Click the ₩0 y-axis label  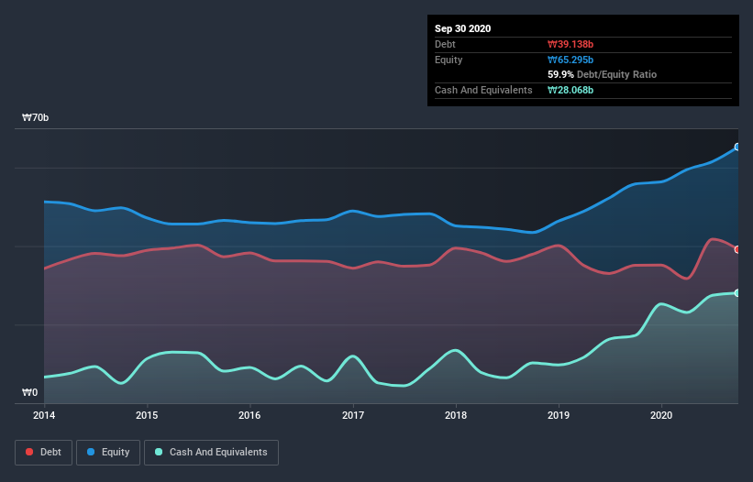(29, 392)
